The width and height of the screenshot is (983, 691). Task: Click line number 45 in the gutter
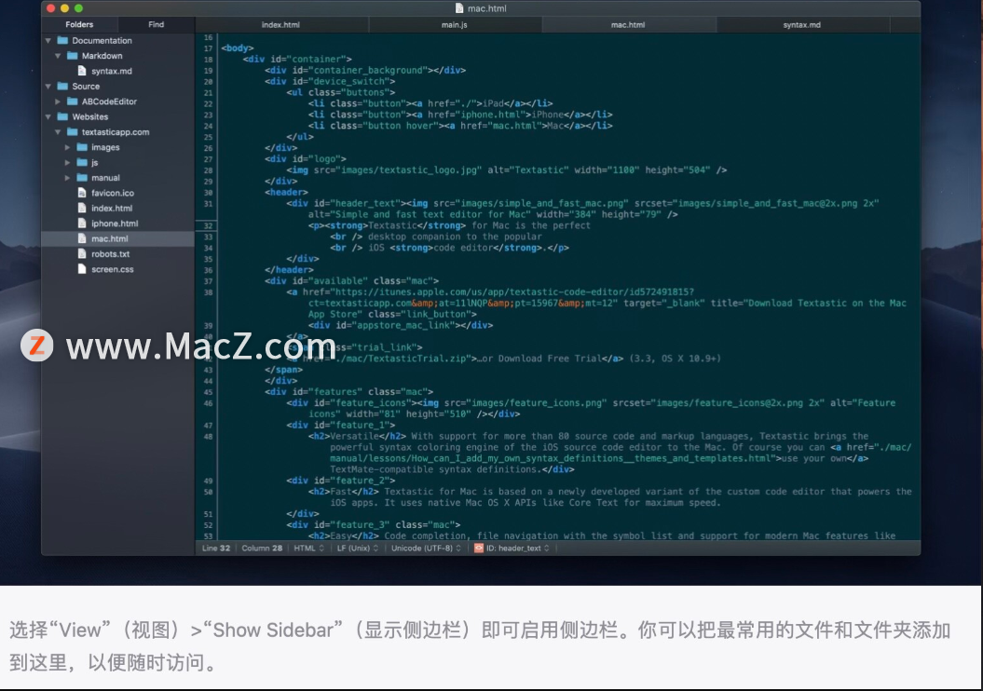[x=208, y=392]
